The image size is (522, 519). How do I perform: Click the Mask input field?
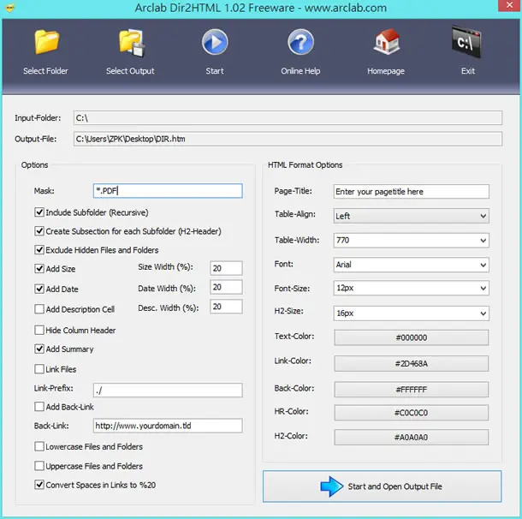pyautogui.click(x=168, y=191)
